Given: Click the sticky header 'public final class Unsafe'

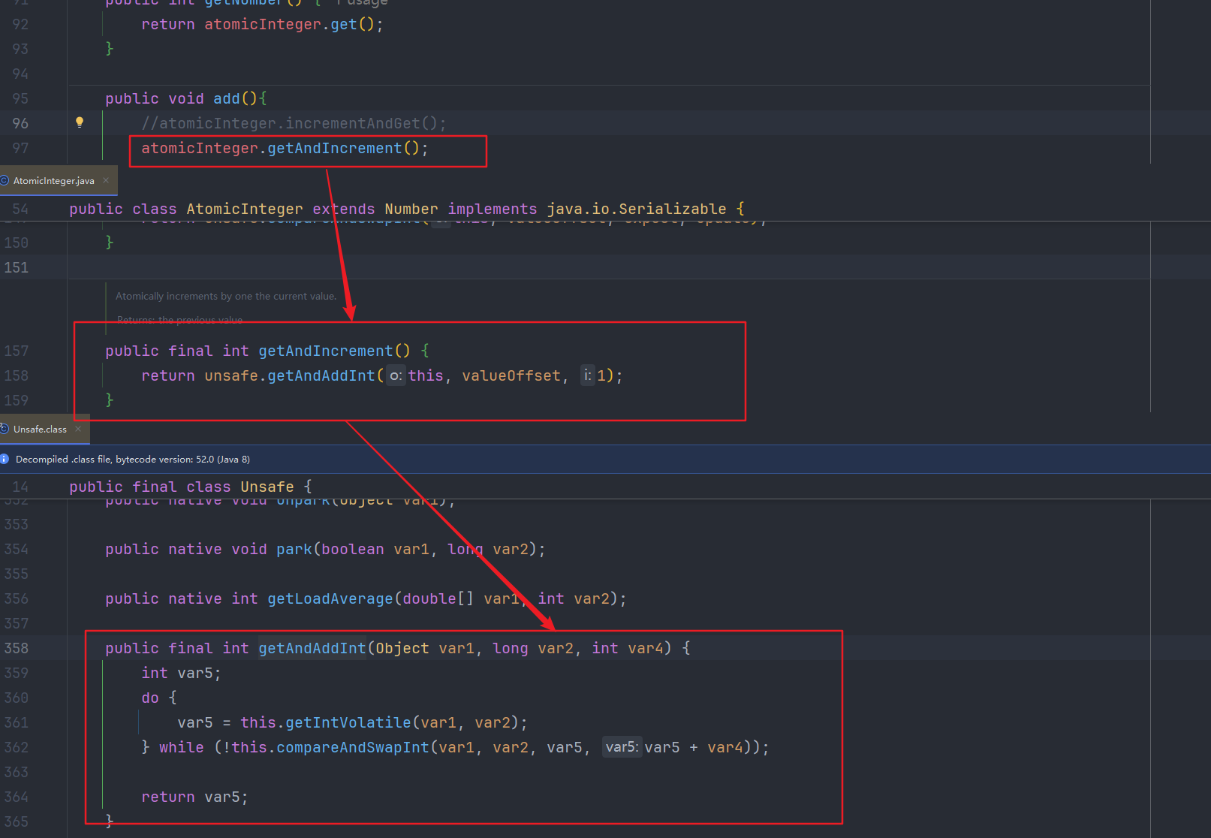Looking at the screenshot, I should click(190, 487).
